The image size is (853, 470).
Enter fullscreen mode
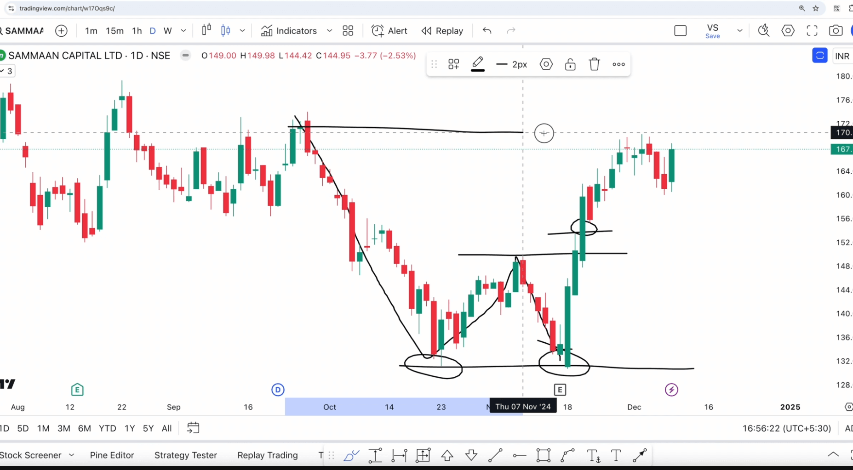(812, 31)
